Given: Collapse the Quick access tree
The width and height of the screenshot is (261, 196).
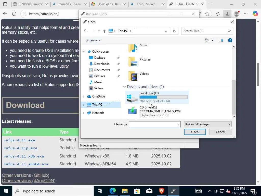Looking at the screenshot, I should click(x=84, y=52).
